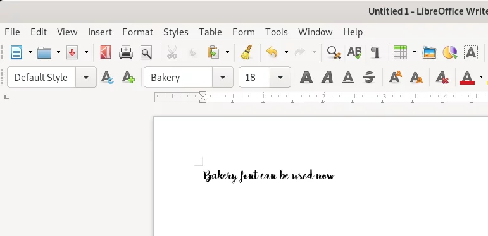Apply the red font color
488x236 pixels.
[467, 77]
